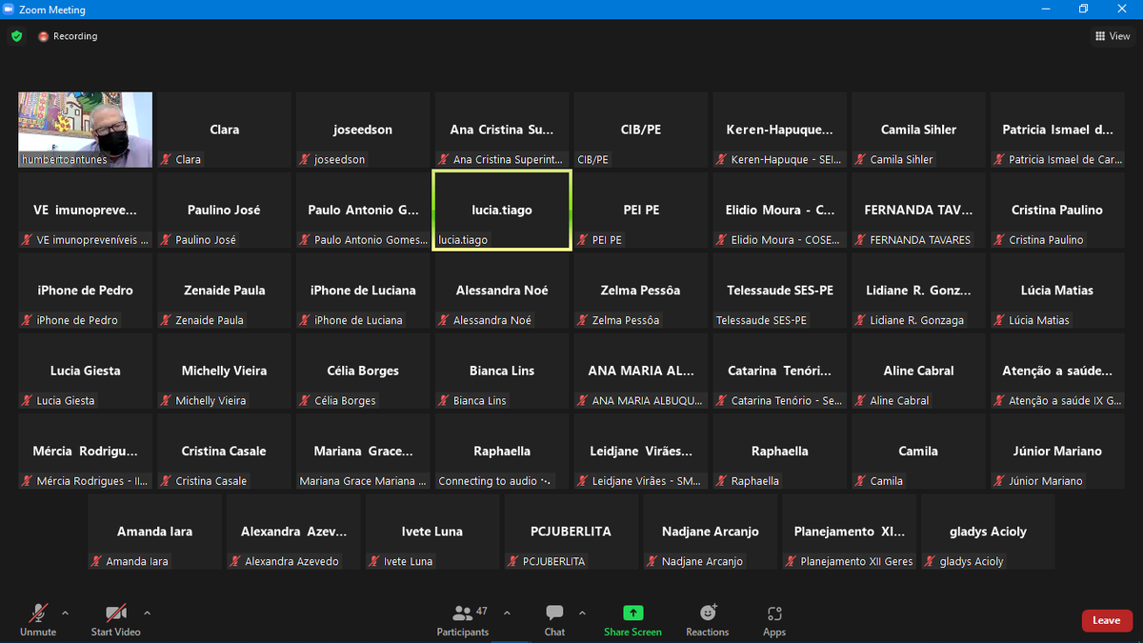Screen dimensions: 1143x643
Task: Click the name label 'FERNANDA TAVARES'
Action: (920, 240)
